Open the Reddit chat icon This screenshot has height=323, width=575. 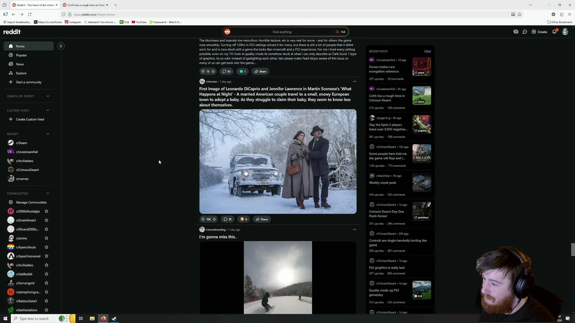[525, 32]
